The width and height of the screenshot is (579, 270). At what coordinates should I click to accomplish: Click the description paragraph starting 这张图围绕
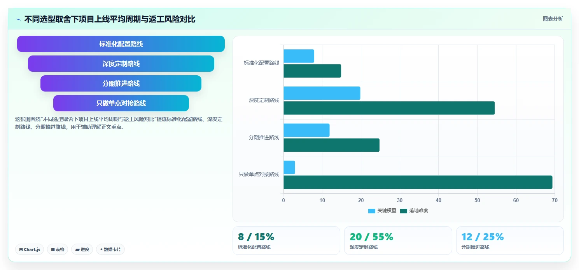click(119, 123)
